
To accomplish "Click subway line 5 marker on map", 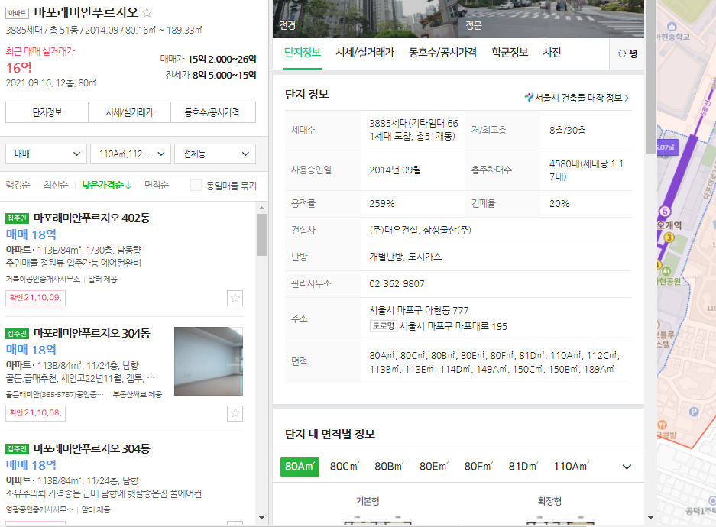I will pyautogui.click(x=665, y=212).
